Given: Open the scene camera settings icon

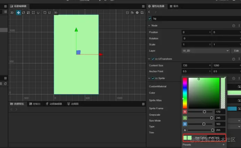Looking at the screenshot, I should point(132,13).
